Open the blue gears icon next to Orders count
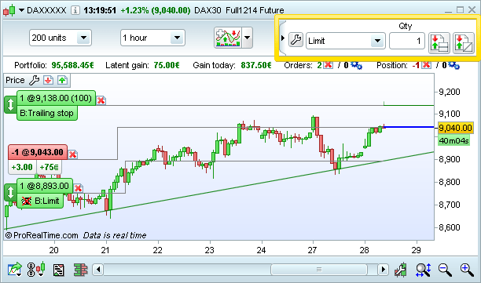This screenshot has height=283, width=481. 356,65
